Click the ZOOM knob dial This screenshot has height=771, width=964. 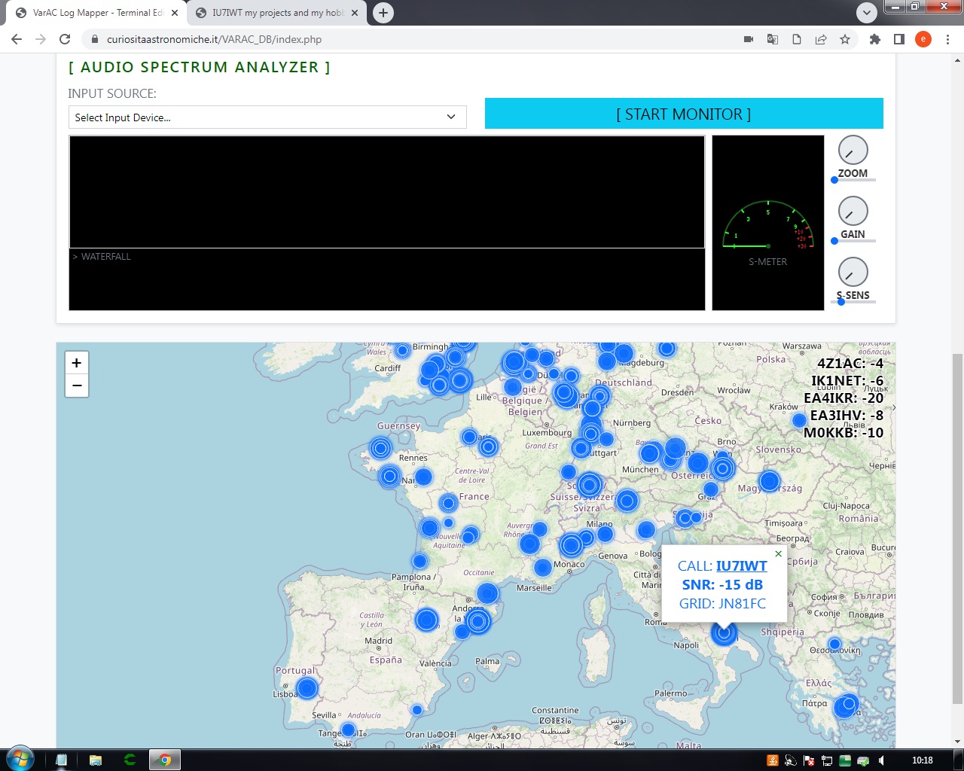[x=853, y=151]
